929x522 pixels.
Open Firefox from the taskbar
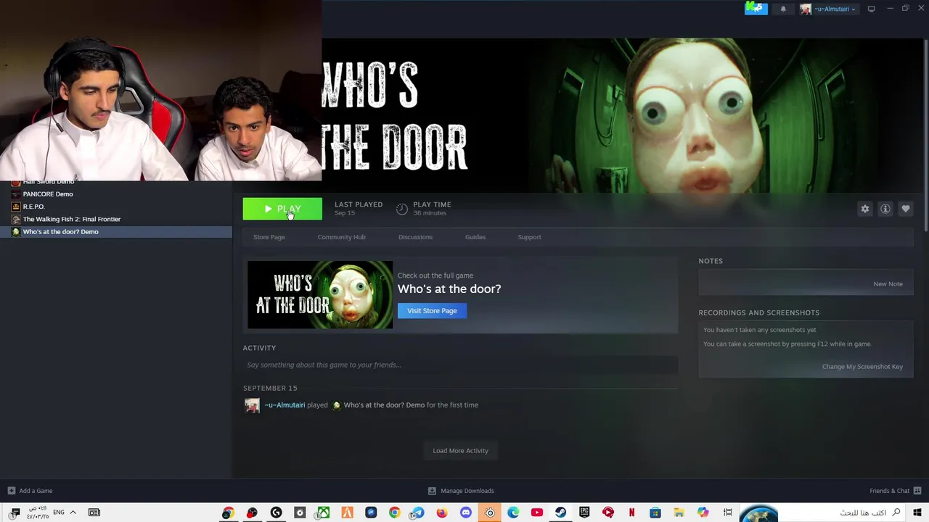(442, 513)
